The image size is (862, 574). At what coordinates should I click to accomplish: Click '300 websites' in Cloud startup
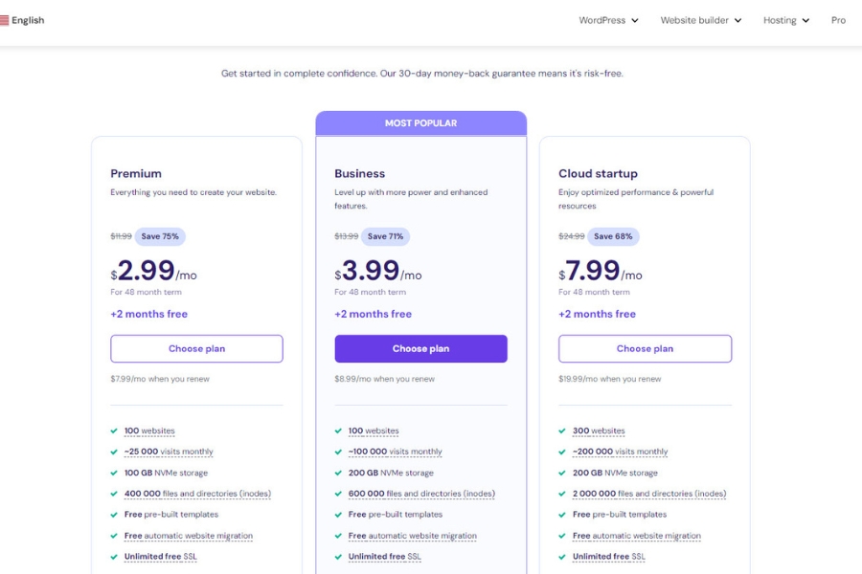coord(599,430)
